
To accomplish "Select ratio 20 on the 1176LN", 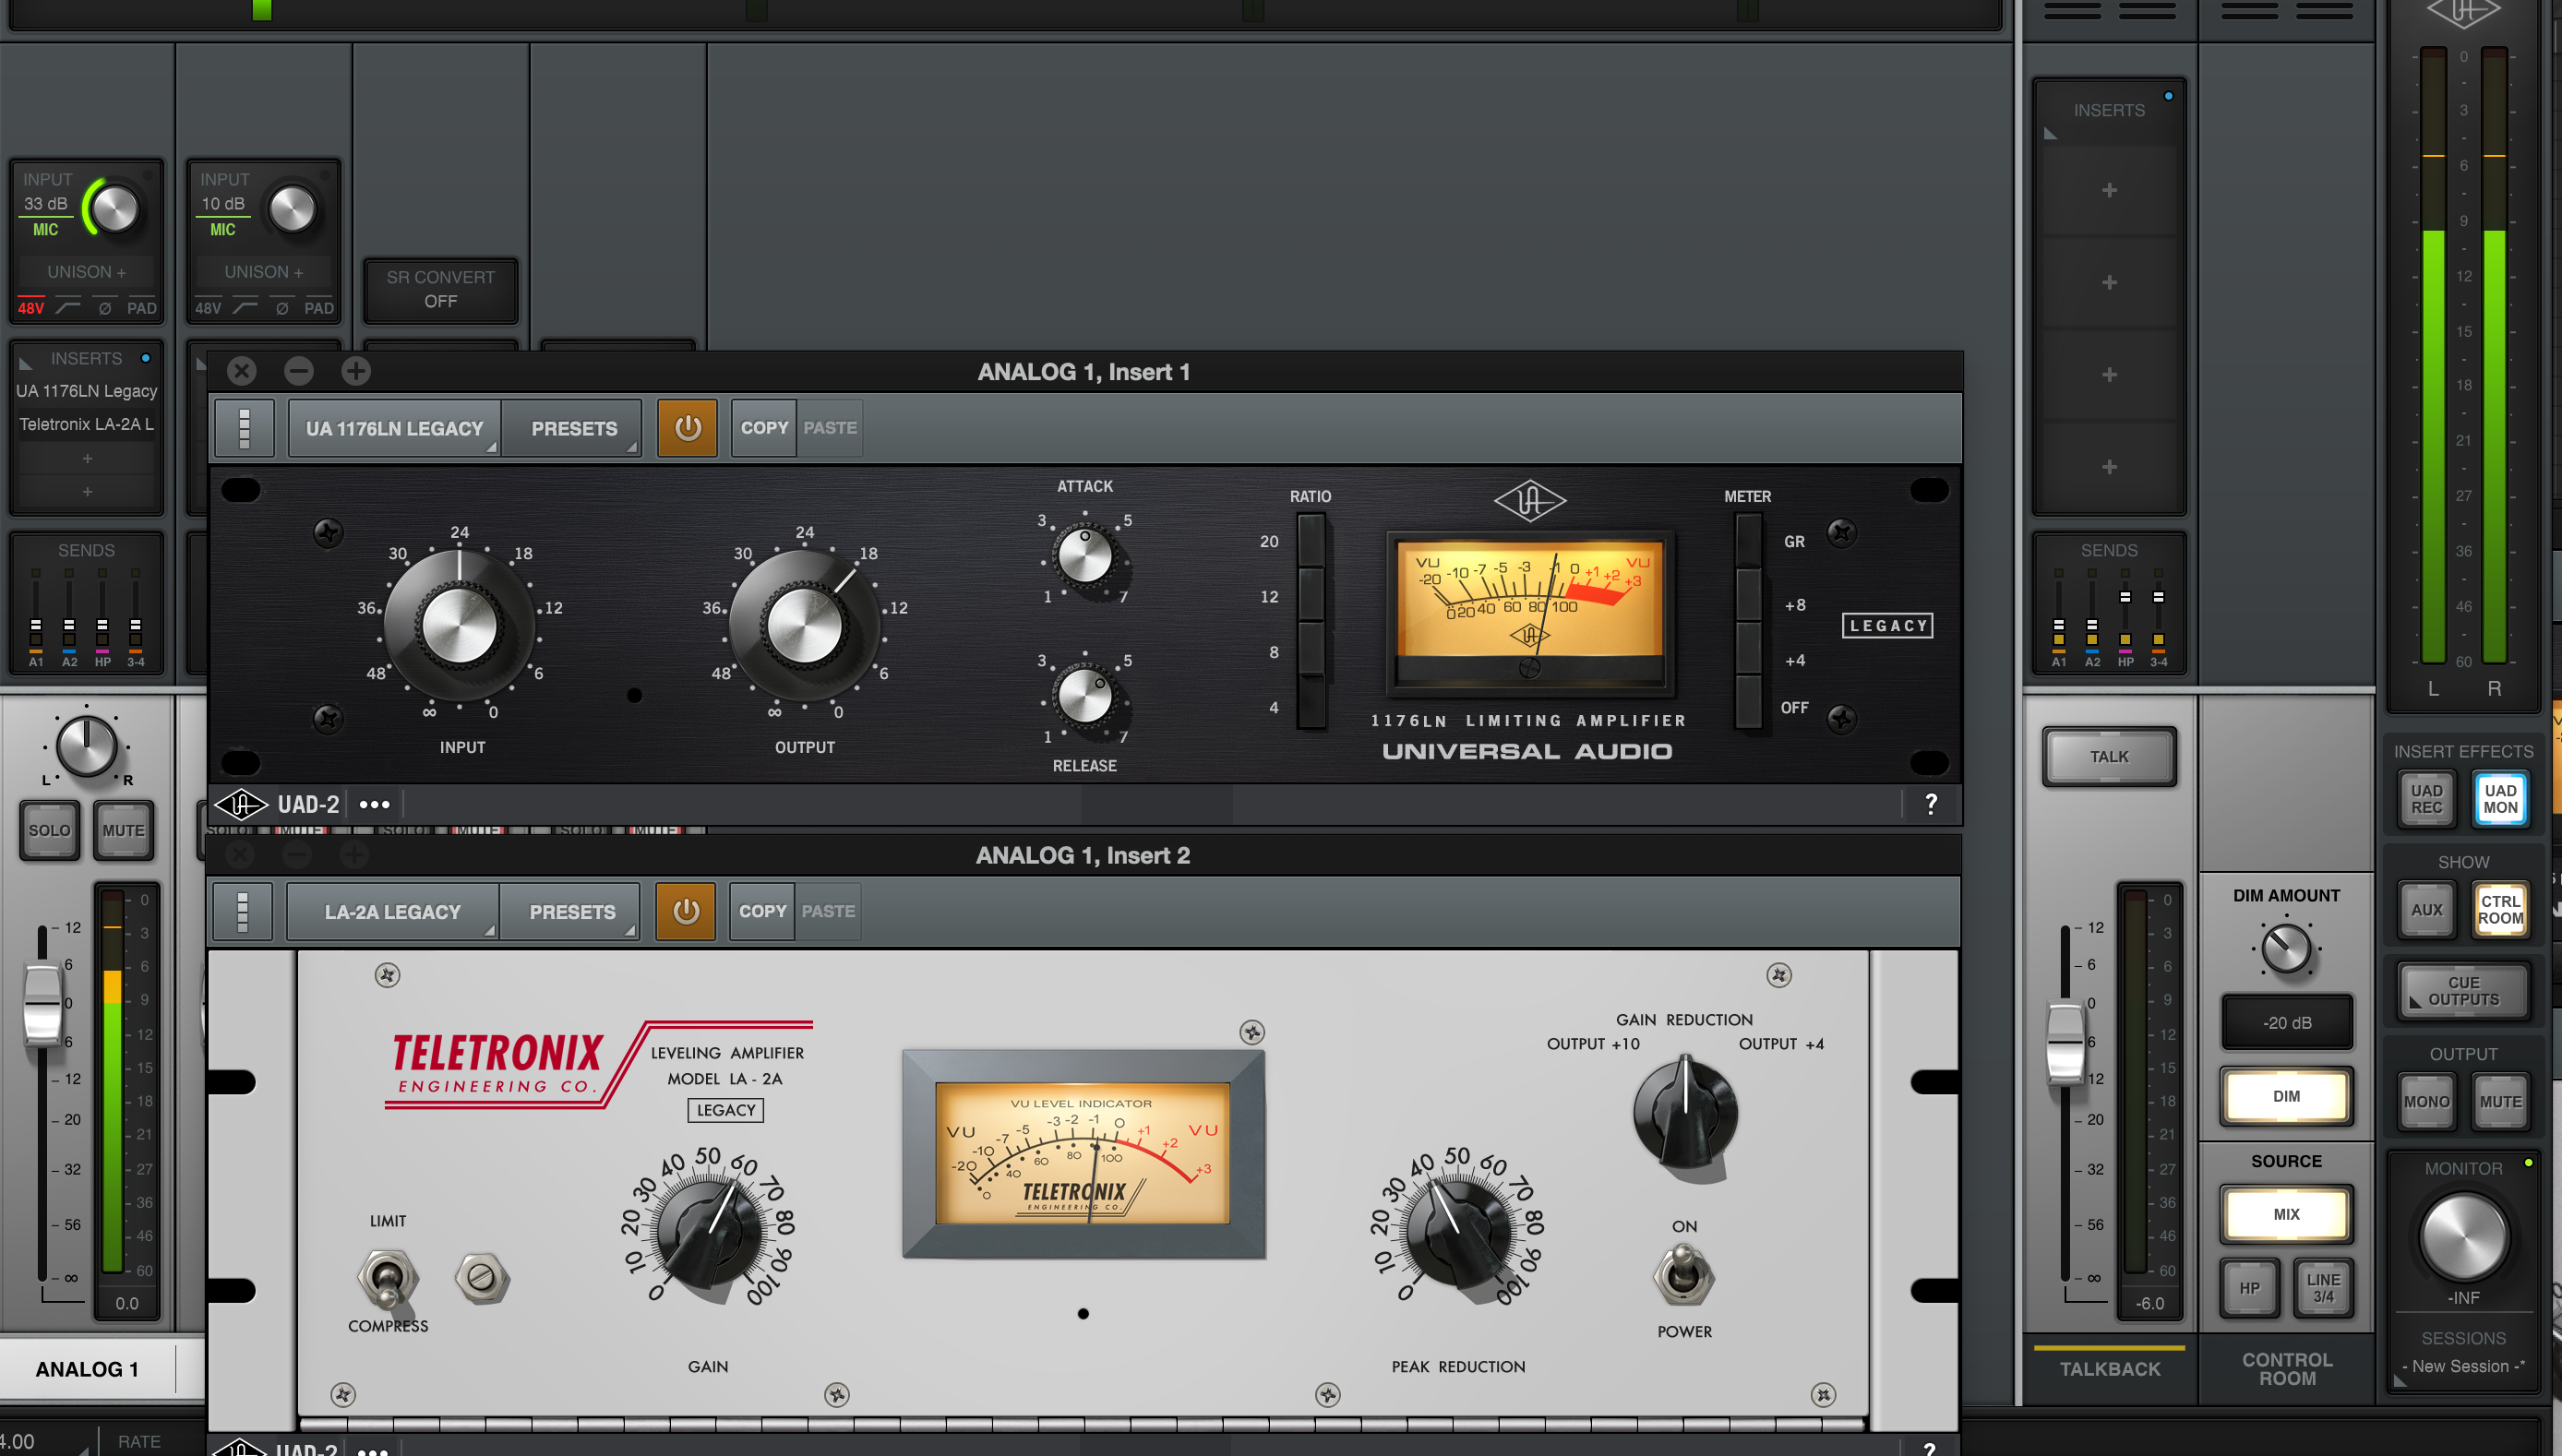I will tap(1310, 541).
